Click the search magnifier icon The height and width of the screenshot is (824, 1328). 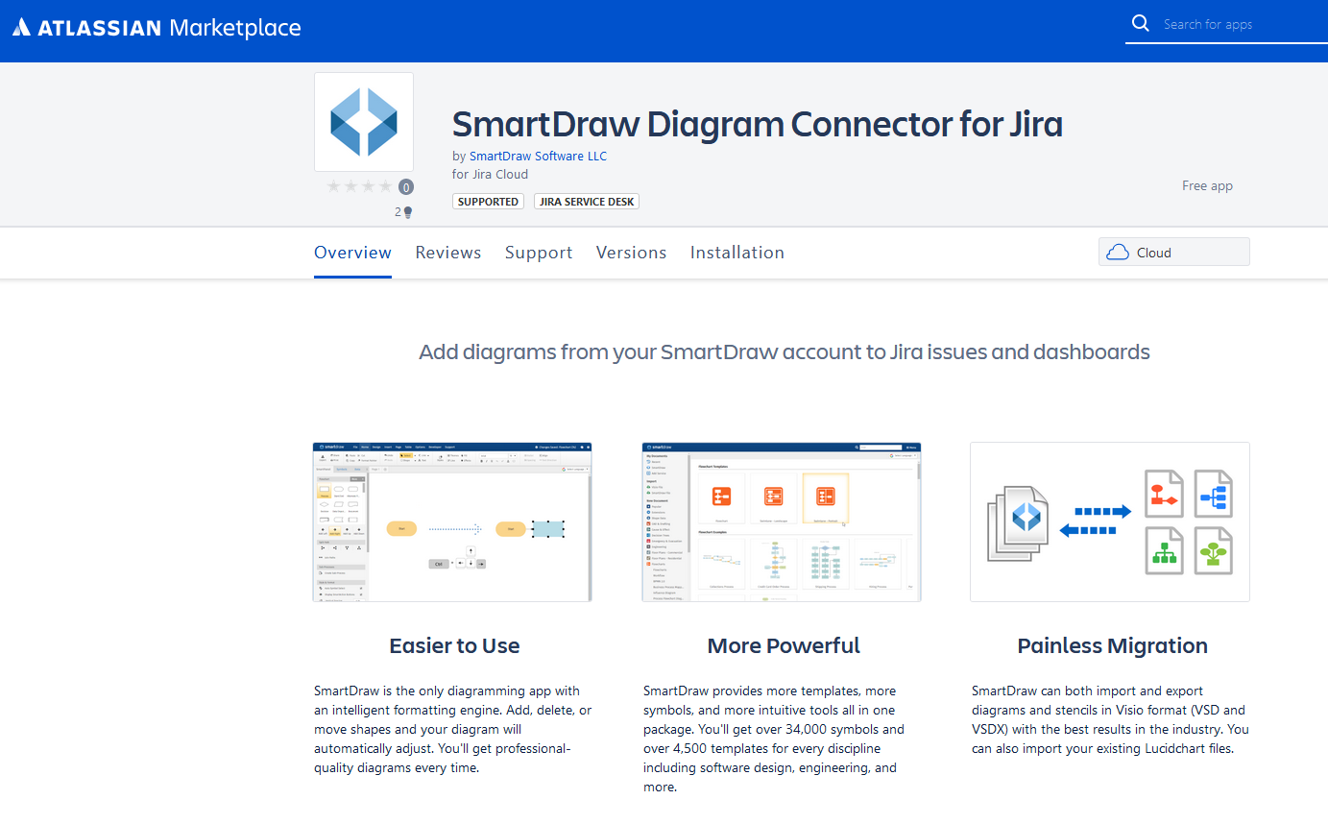(x=1140, y=24)
